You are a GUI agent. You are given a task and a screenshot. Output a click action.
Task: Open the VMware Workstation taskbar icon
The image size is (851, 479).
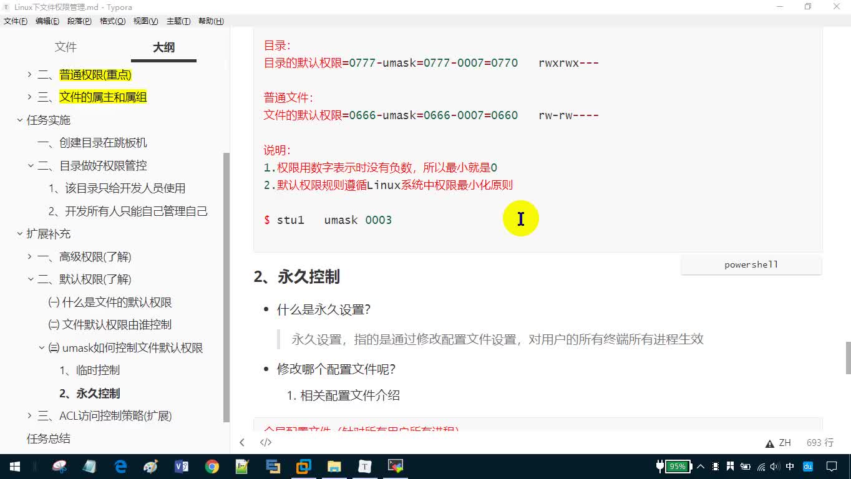pyautogui.click(x=304, y=467)
